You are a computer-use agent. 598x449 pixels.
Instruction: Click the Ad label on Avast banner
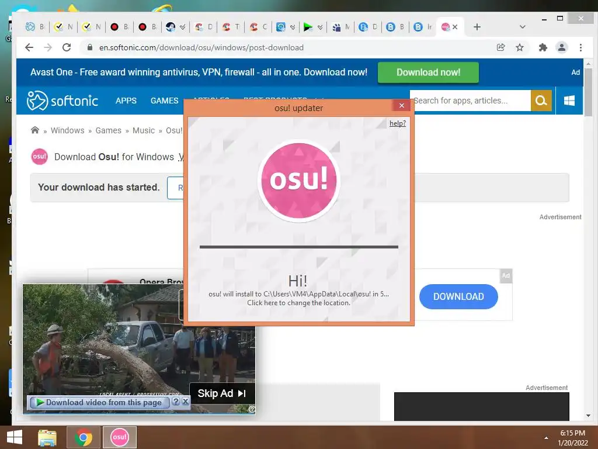pos(575,72)
